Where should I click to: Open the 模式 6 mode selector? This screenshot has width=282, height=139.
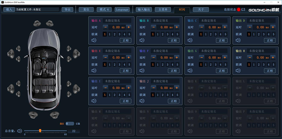tap(104, 10)
